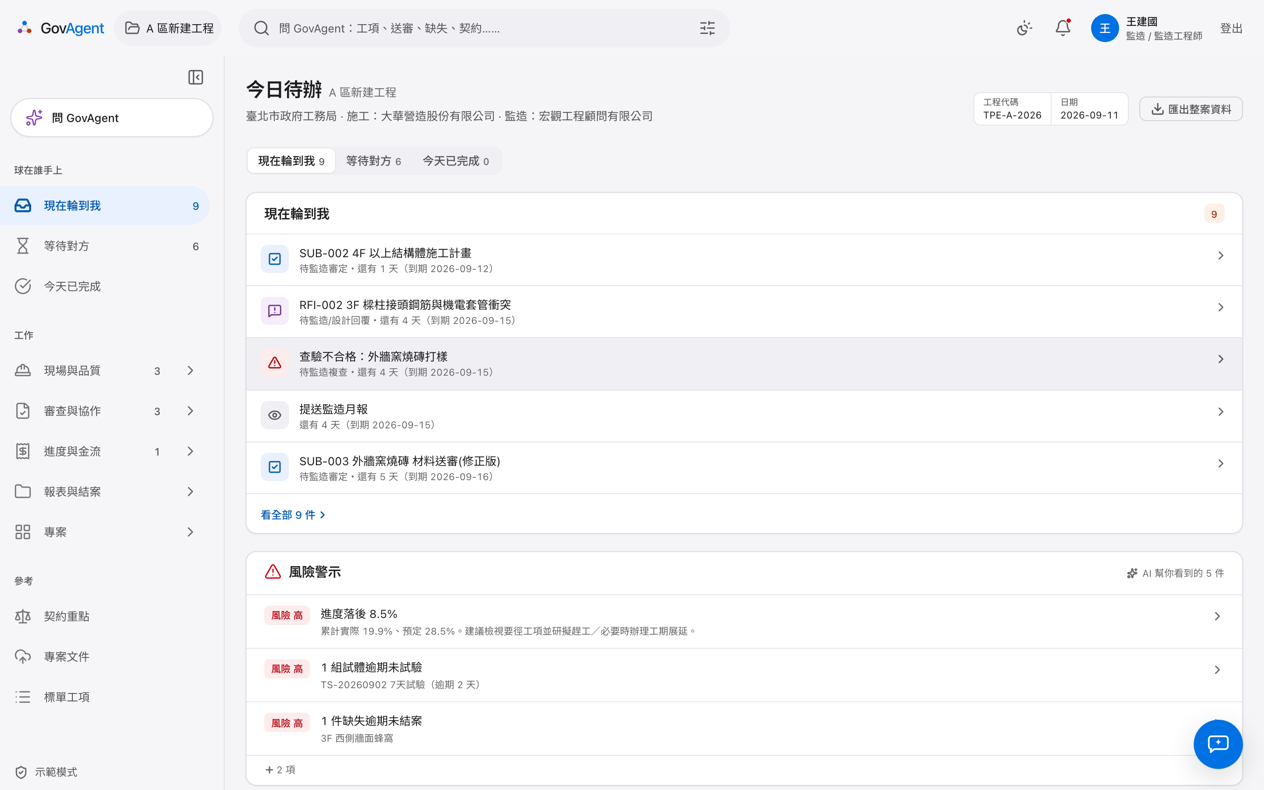Expand 專案 section chevron

(190, 532)
